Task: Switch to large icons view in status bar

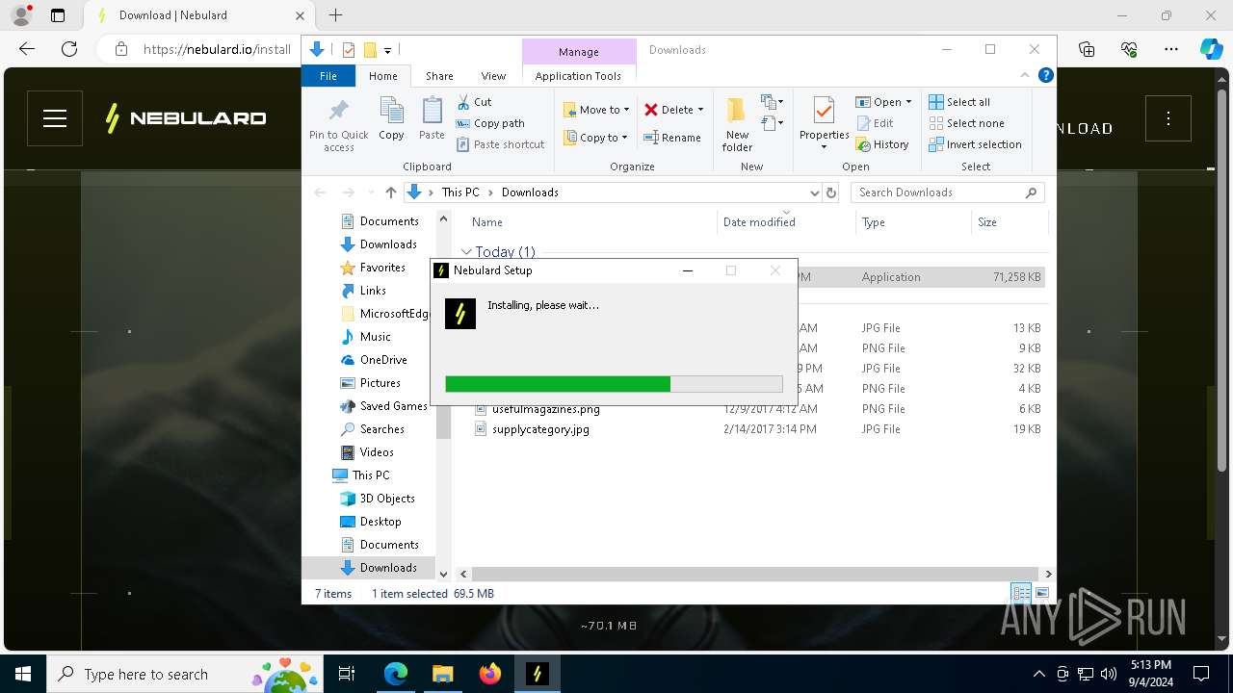Action: 1042,593
